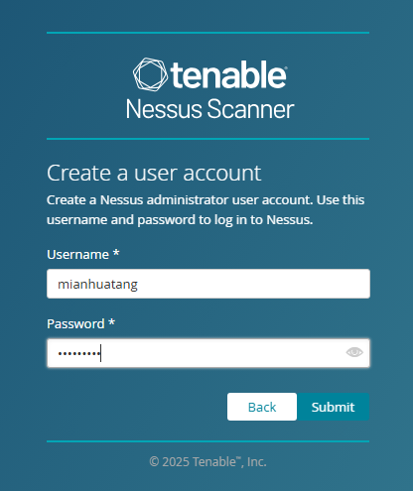Screen dimensions: 413x491
Task: Go back with the Back button
Action: pyautogui.click(x=262, y=407)
